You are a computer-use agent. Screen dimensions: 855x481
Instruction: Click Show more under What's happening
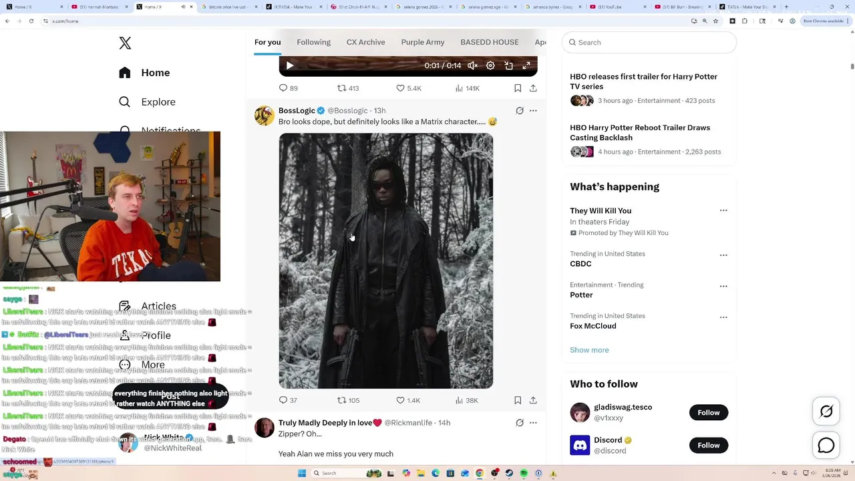(x=589, y=350)
